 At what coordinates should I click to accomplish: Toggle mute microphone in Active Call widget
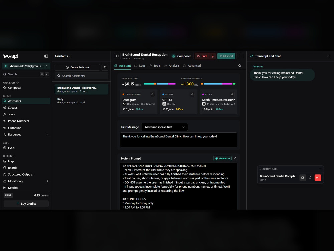[x=310, y=178]
